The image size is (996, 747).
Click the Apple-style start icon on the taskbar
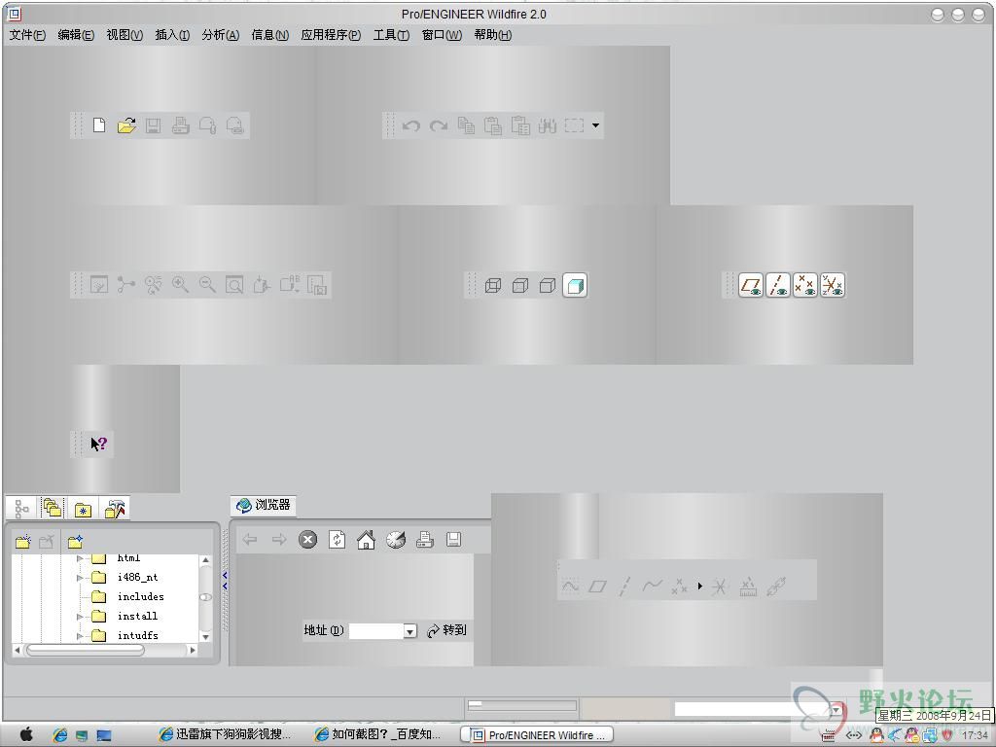26,734
